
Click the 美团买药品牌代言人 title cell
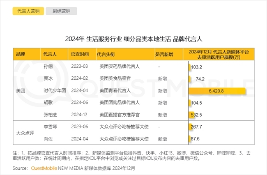click(x=120, y=66)
